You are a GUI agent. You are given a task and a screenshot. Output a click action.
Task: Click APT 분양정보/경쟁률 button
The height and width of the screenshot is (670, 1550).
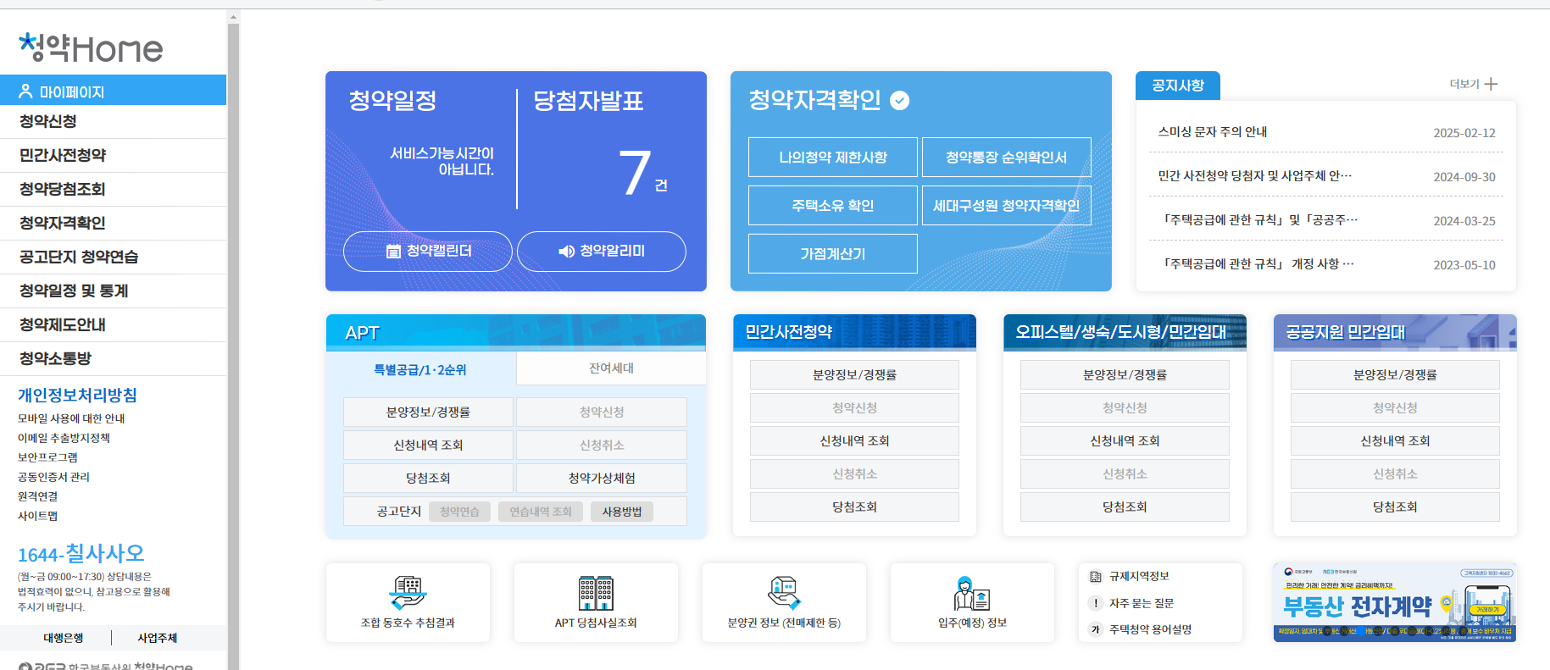coord(428,413)
